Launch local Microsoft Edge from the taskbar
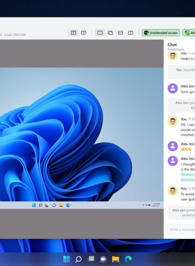 coord(128,259)
